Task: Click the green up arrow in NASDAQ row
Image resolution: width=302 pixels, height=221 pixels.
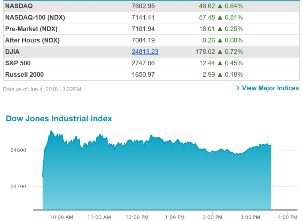Action: click(220, 6)
